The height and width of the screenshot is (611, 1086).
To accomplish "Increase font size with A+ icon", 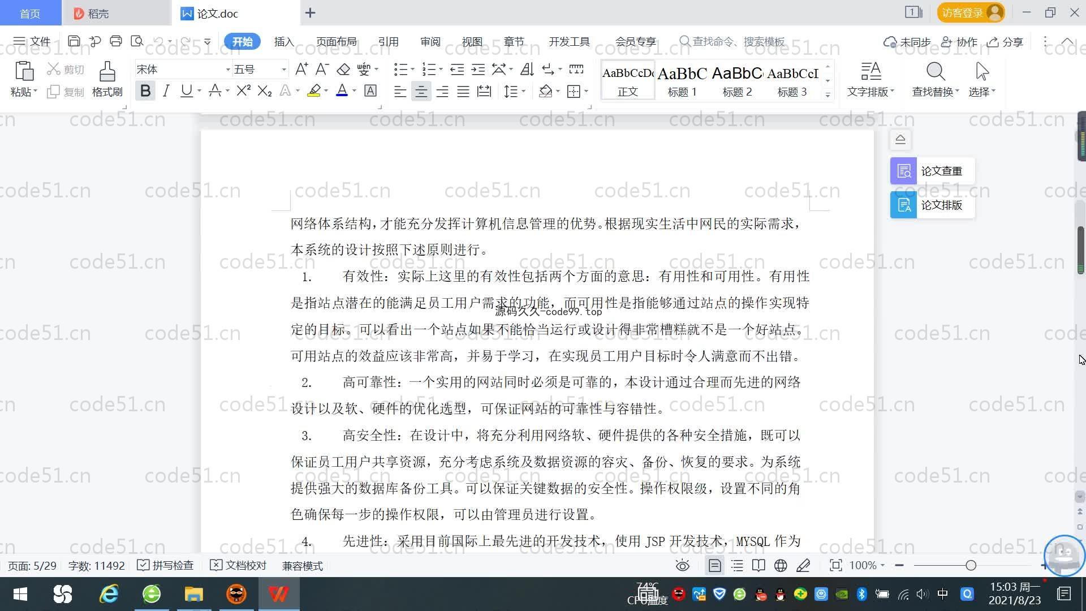I will coord(301,69).
